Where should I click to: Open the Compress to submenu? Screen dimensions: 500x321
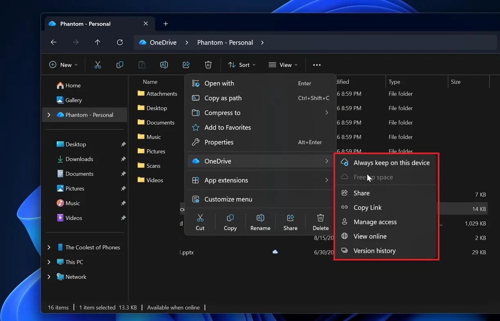[x=261, y=113]
